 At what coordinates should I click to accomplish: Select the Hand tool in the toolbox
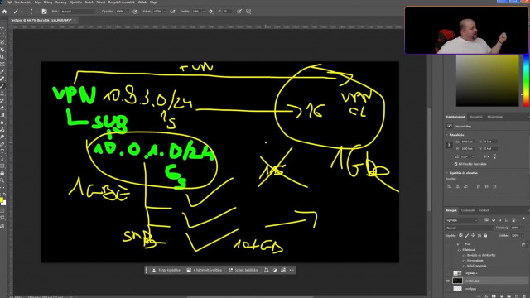coord(2,173)
